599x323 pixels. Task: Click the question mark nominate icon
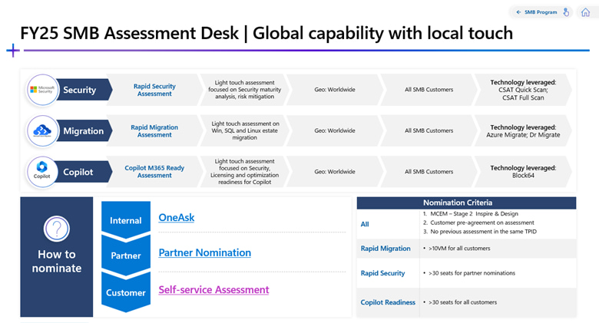[57, 229]
